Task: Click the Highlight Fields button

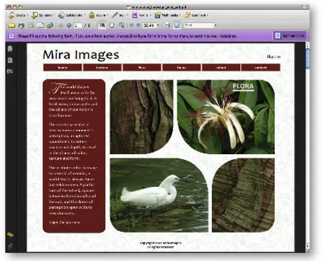Action: coord(290,36)
